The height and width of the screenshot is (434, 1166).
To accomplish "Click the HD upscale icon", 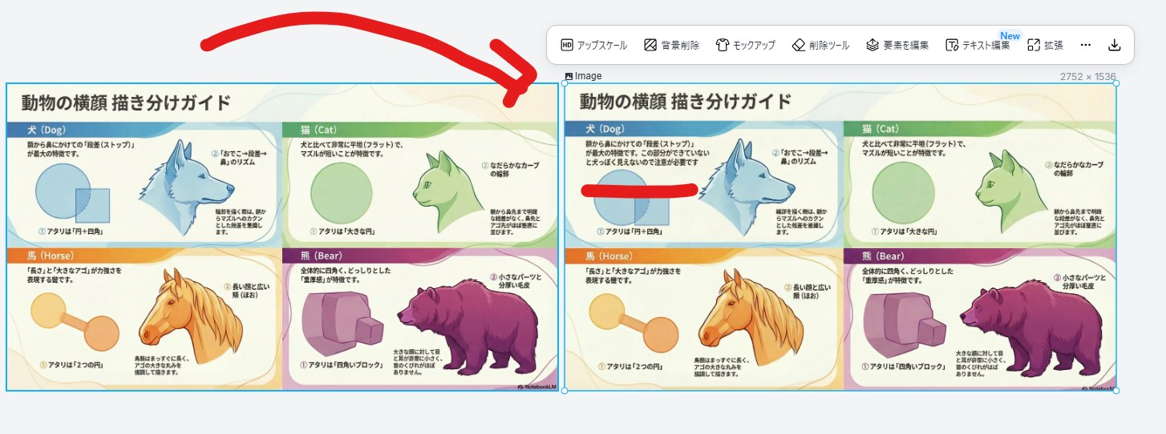I will pos(567,46).
